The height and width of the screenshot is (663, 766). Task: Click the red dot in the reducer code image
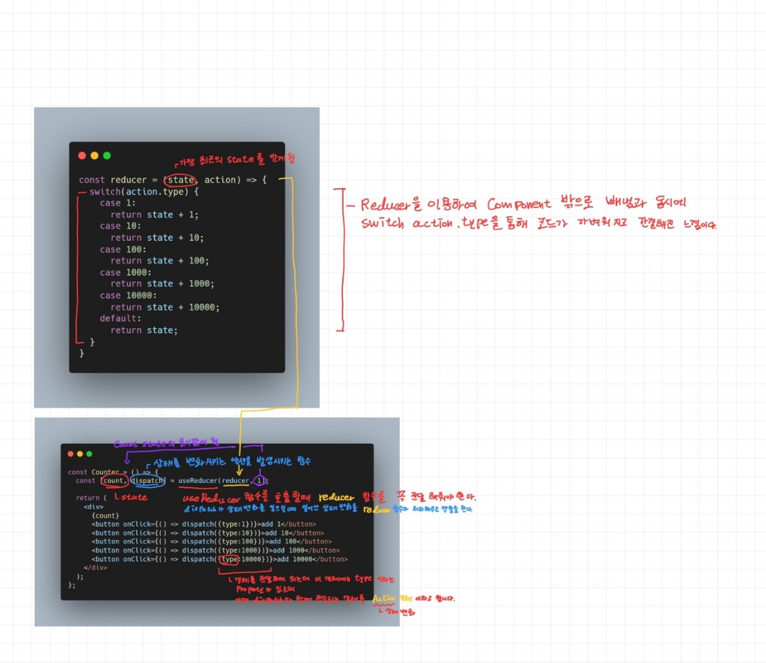[82, 156]
